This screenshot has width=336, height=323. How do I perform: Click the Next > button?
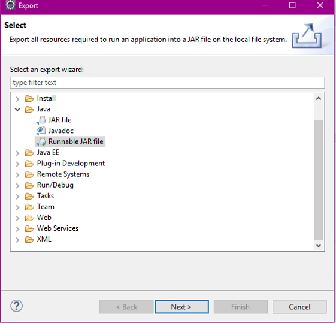[x=181, y=307]
